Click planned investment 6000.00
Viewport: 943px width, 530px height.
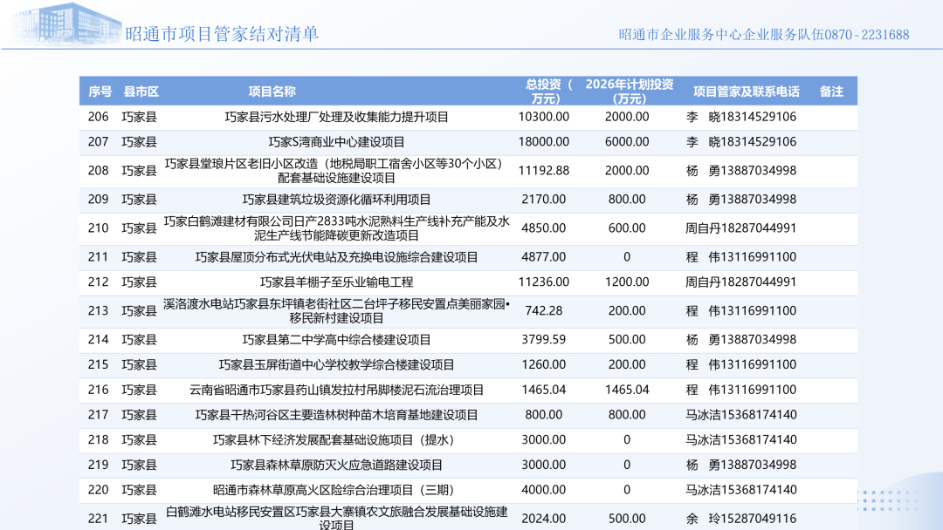(627, 142)
